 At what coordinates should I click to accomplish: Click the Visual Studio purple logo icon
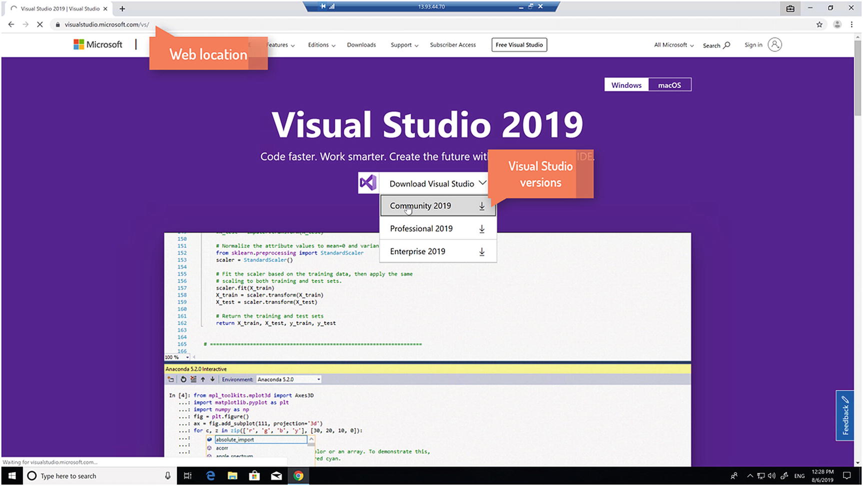tap(368, 183)
